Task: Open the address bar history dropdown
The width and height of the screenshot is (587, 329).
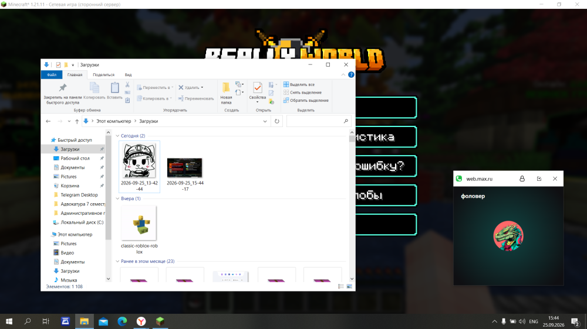Action: [x=265, y=121]
